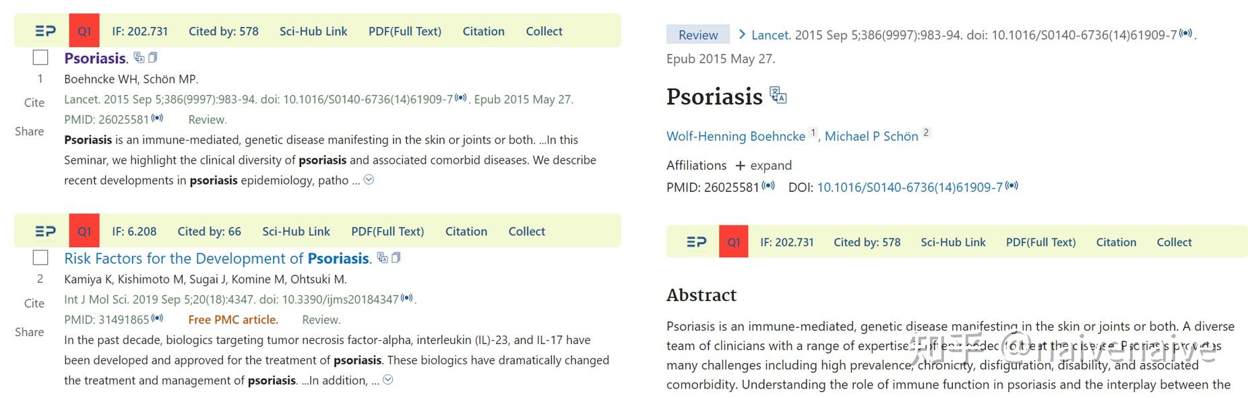Open author Wolf-Henning Boehncke's profile link
Image resolution: width=1248 pixels, height=398 pixels.
point(735,136)
